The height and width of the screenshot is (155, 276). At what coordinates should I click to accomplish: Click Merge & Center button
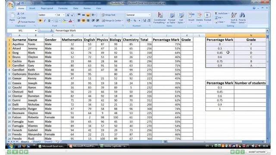coord(113,21)
